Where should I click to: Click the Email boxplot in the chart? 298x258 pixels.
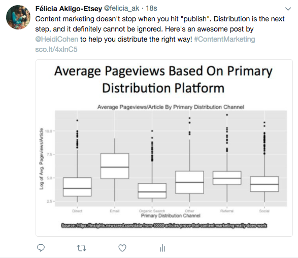tap(115, 166)
